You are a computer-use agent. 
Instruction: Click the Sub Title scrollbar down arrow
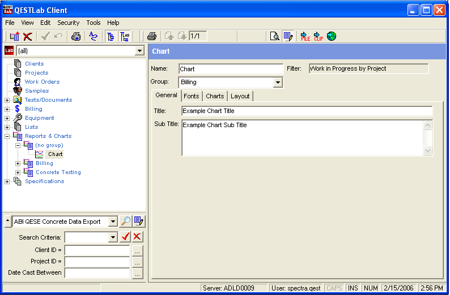coord(428,151)
